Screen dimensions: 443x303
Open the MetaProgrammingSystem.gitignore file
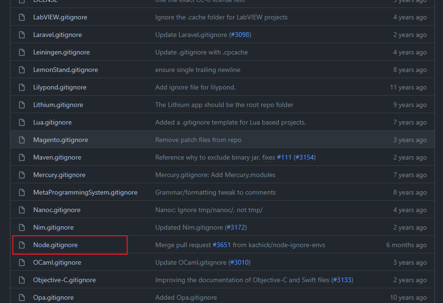pos(85,193)
